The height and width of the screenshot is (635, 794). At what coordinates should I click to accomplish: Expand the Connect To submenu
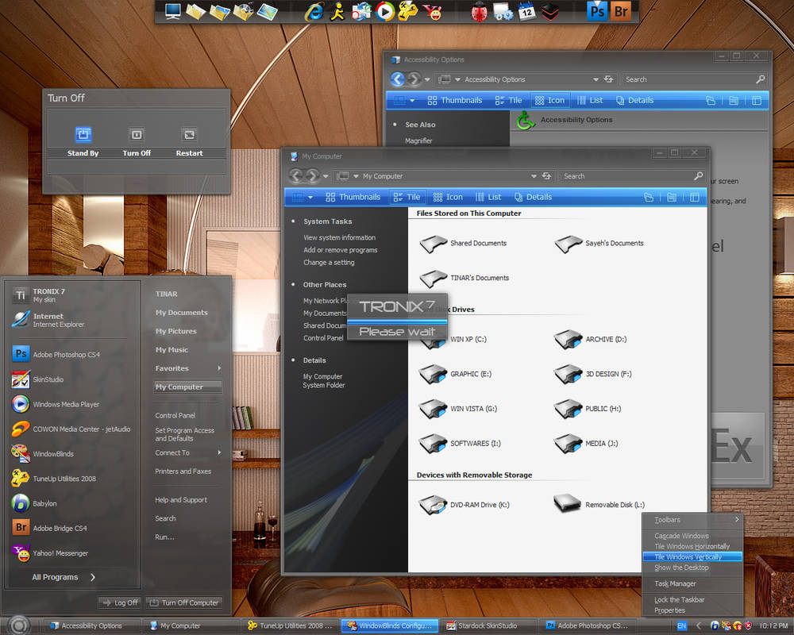219,452
